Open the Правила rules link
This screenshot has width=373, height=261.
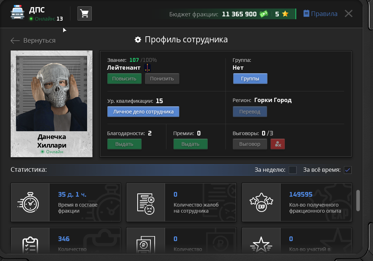point(320,14)
